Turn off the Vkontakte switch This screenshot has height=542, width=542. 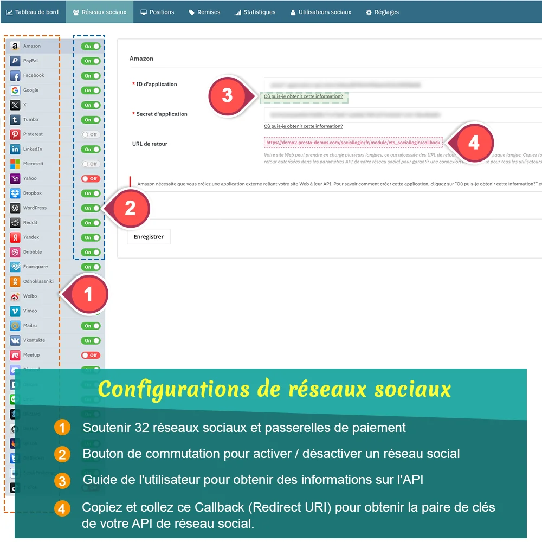91,340
